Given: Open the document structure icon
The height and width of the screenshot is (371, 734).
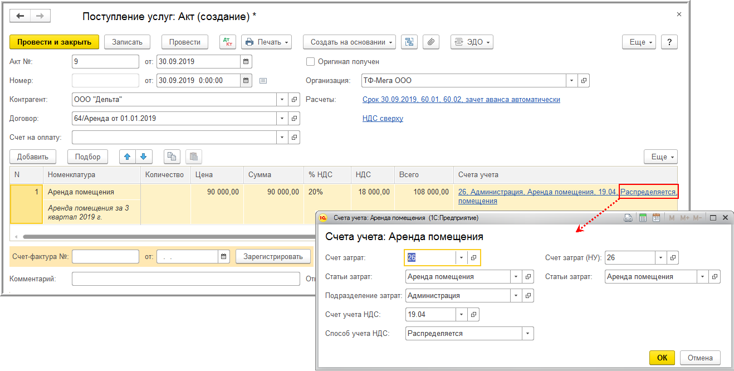Looking at the screenshot, I should 409,42.
